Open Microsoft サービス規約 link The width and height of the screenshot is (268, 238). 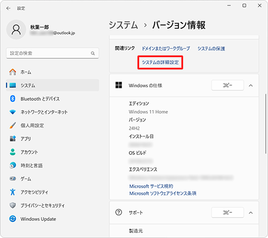point(151,186)
